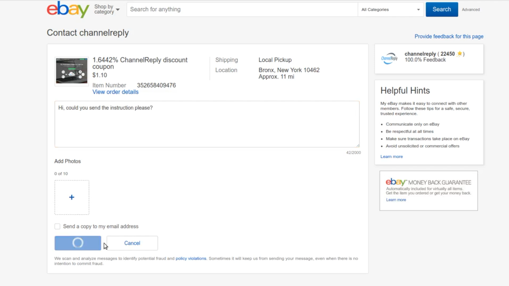
Task: Click the blue Search button
Action: (x=442, y=9)
